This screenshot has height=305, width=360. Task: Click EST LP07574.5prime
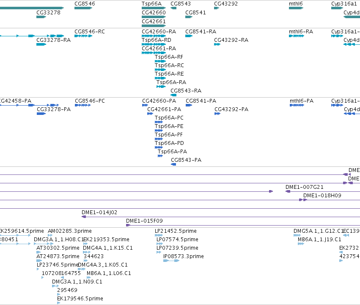[177, 240]
